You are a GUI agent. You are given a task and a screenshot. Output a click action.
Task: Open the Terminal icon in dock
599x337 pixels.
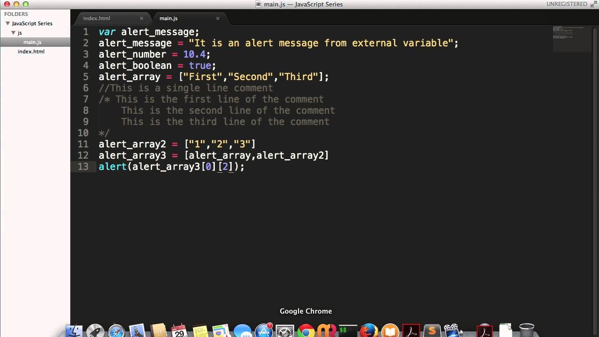click(348, 331)
